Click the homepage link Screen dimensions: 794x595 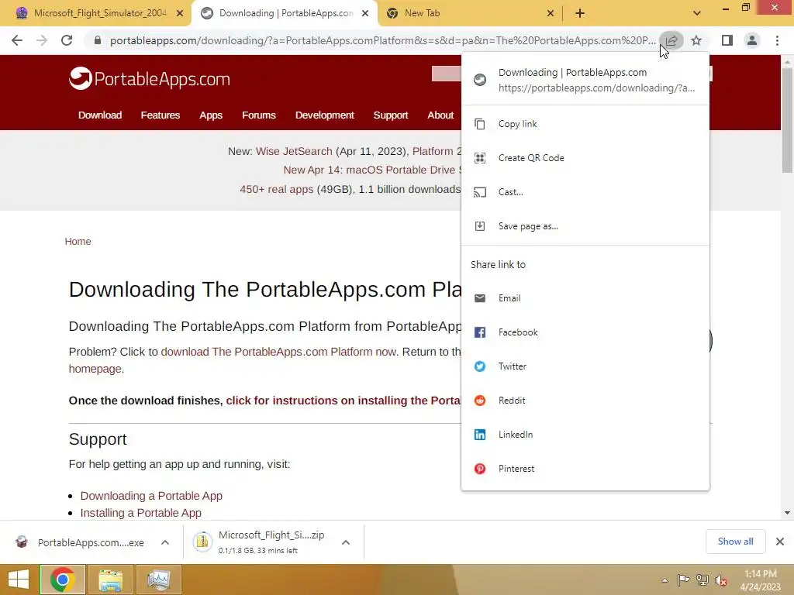[95, 369]
